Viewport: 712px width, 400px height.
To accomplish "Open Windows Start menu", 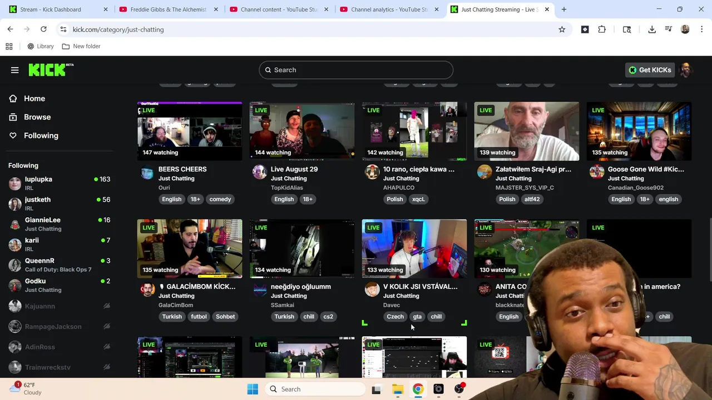I will click(253, 389).
